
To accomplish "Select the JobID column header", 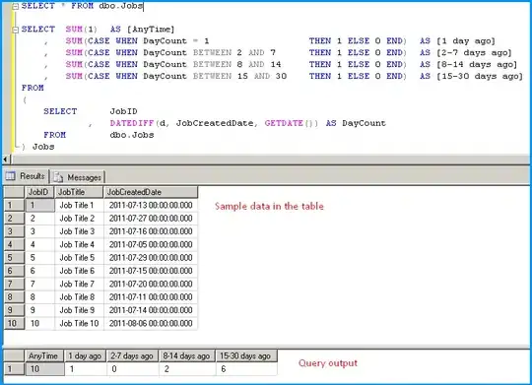I will point(39,192).
